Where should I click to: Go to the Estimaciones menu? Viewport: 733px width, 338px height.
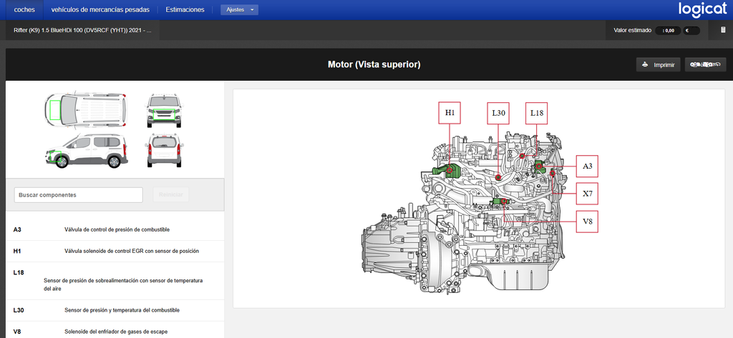(185, 10)
